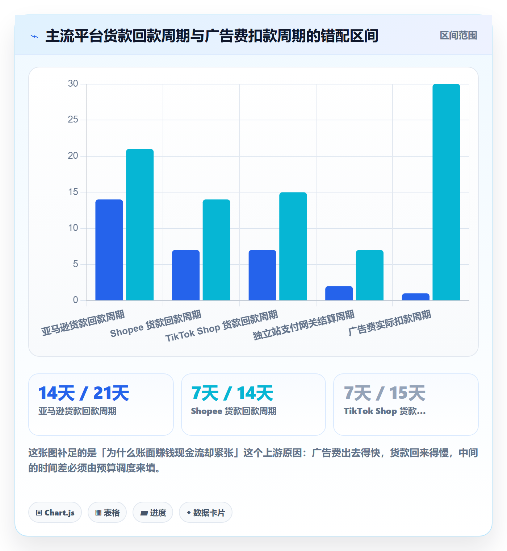The height and width of the screenshot is (551, 507).
Task: Click the 14天 / 21天 stat value
Action: point(84,393)
